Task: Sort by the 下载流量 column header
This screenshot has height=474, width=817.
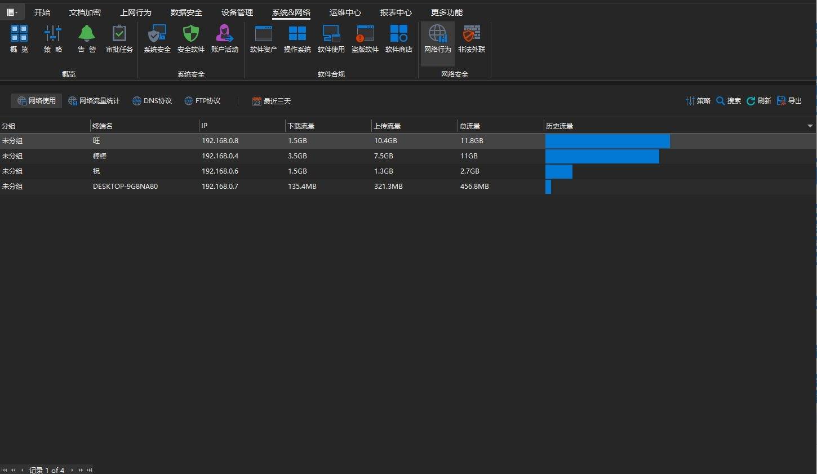Action: [x=328, y=126]
